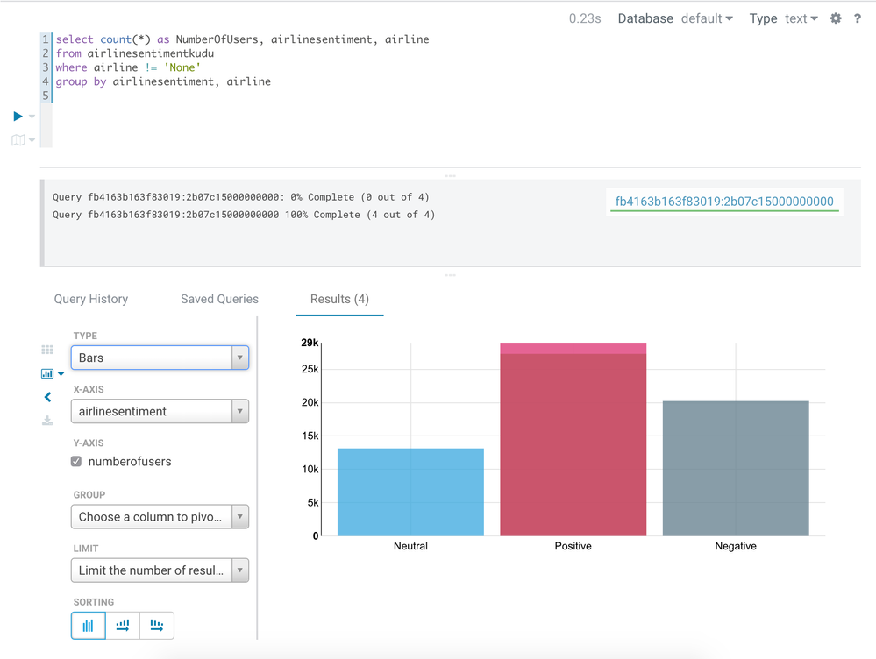Open the chart TYPE Bars dropdown
The width and height of the screenshot is (876, 659).
[x=160, y=358]
